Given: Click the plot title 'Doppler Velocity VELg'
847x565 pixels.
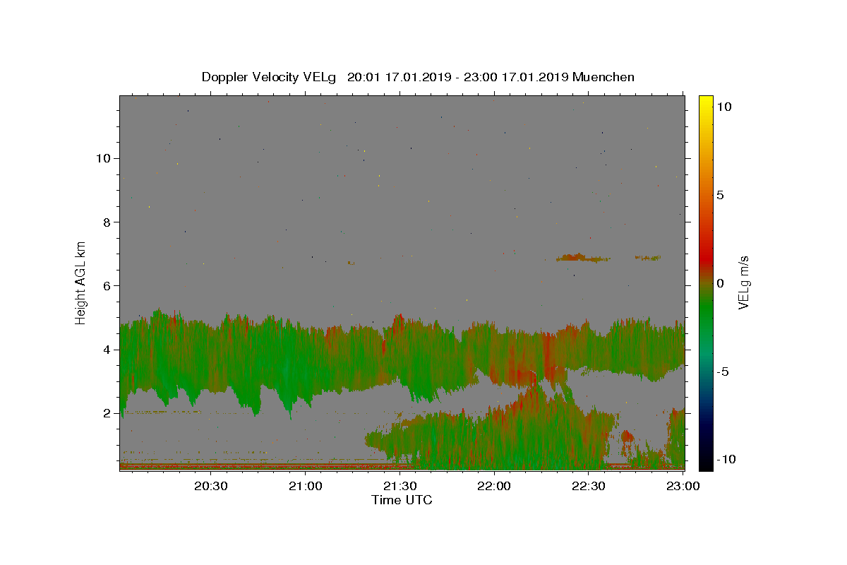Looking at the screenshot, I should click(270, 77).
